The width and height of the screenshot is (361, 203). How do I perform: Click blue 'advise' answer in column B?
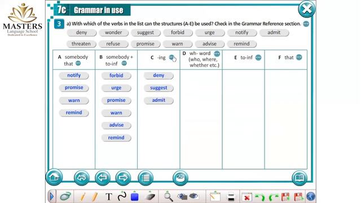[x=116, y=125]
